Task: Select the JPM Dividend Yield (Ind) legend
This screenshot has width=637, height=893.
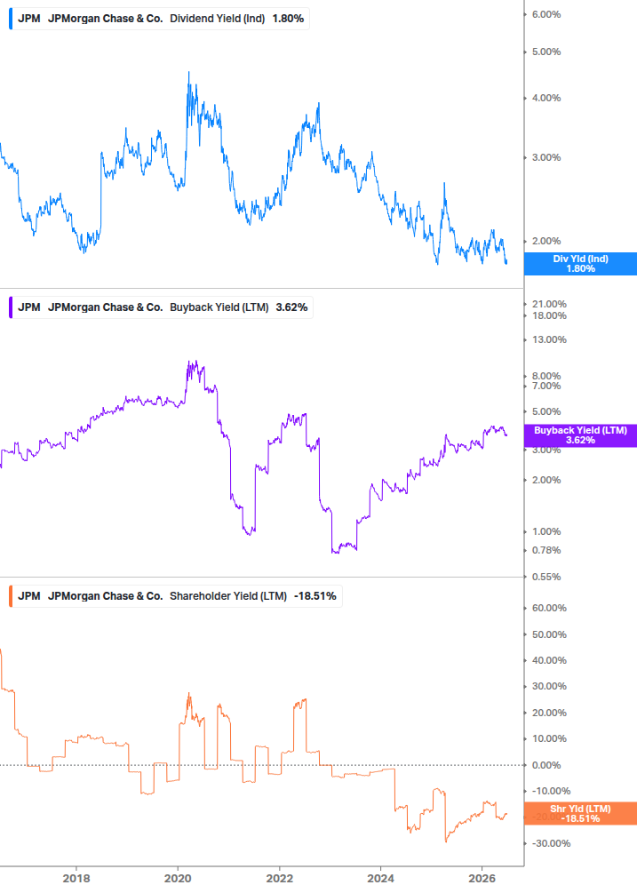Action: pyautogui.click(x=161, y=19)
